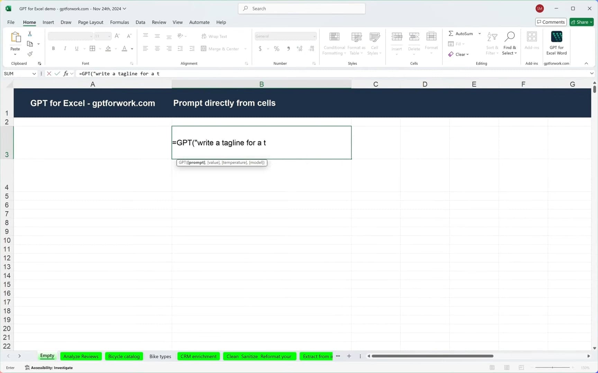Click the Share button
The width and height of the screenshot is (598, 373).
point(581,22)
